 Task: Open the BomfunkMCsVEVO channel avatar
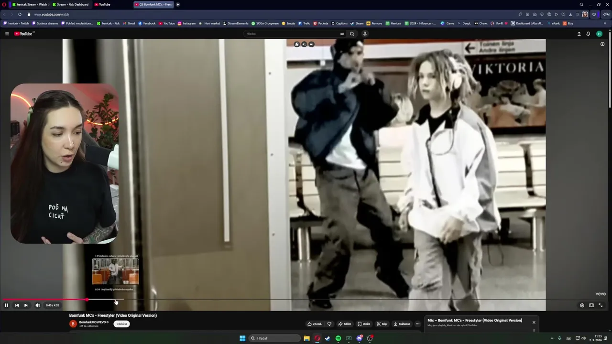point(73,324)
